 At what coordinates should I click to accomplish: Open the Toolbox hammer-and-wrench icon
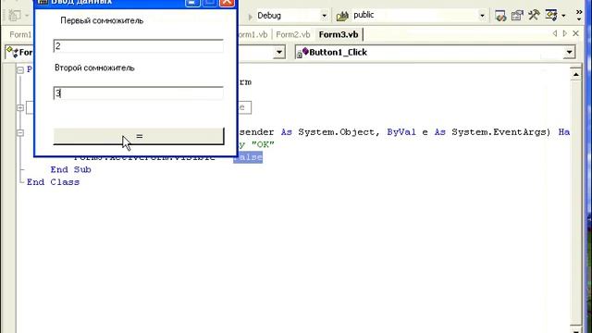pyautogui.click(x=534, y=15)
